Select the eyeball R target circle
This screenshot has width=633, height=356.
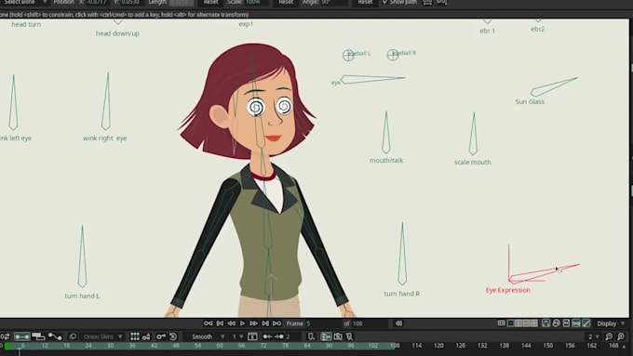[x=393, y=55]
